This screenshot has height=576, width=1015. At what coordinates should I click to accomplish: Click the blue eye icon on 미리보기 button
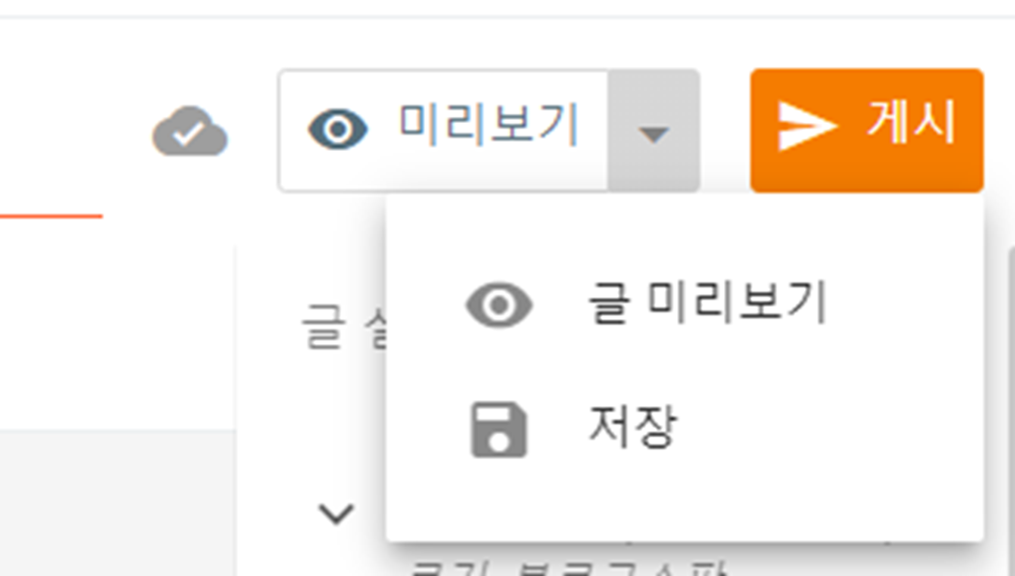[338, 130]
